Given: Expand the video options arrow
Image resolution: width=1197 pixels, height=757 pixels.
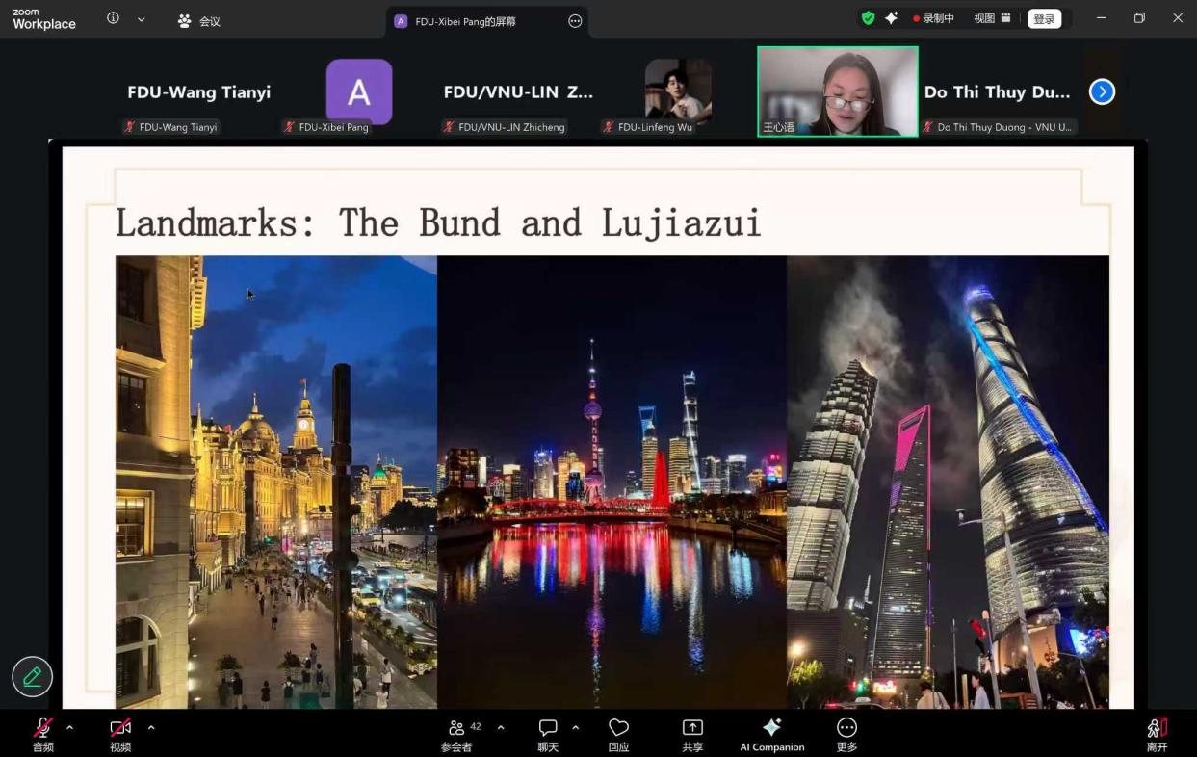Looking at the screenshot, I should pos(150,727).
